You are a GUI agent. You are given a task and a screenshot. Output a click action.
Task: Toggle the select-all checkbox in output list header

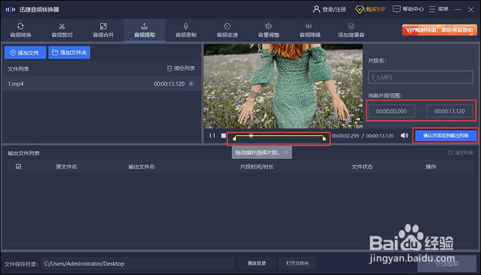19,166
